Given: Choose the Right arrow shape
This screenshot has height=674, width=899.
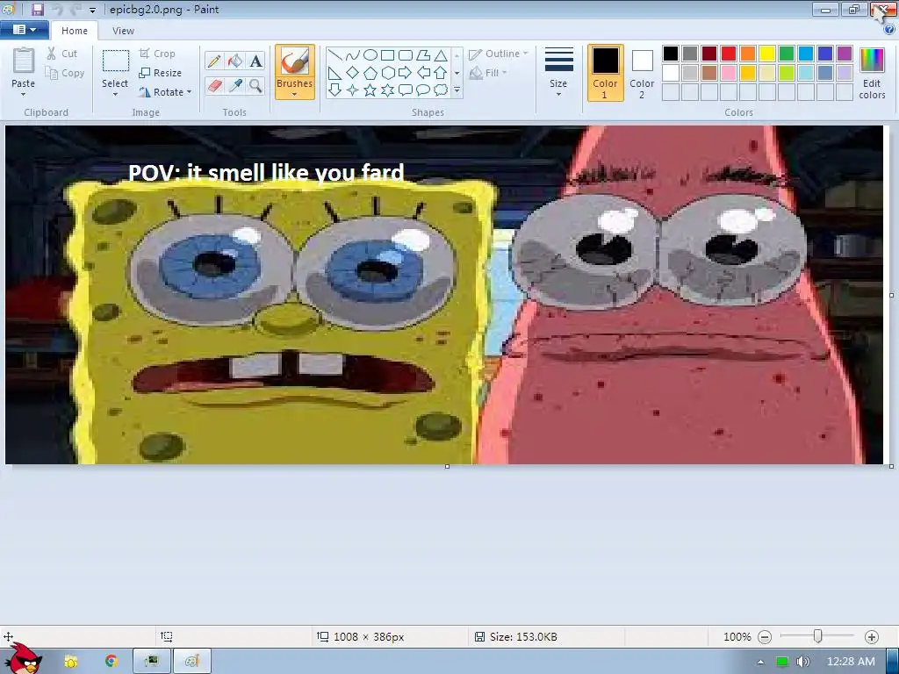Looking at the screenshot, I should [x=406, y=73].
